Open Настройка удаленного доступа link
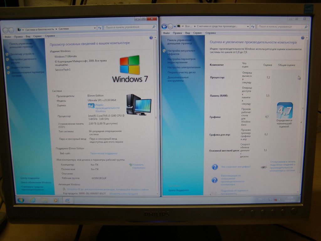 coord(23,61)
